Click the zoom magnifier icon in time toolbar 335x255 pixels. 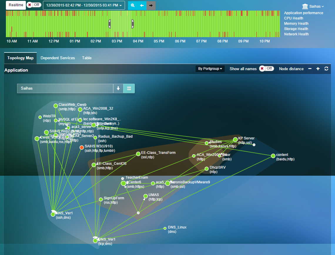pos(133,5)
